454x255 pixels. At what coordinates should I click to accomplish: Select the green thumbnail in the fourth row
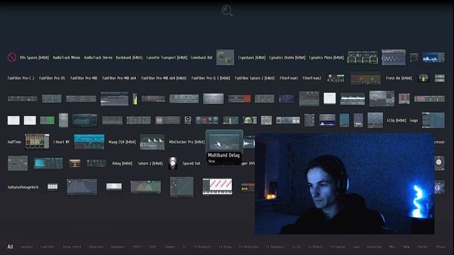(x=48, y=120)
